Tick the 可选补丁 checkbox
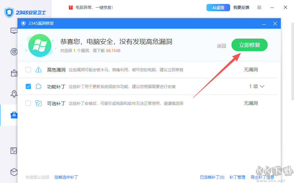Viewport: 294px width, 183px height. (28, 103)
